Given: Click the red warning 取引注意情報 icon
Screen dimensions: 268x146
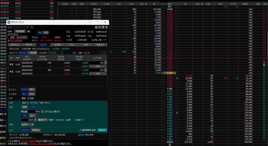Looking at the screenshot, I should pos(9,41).
